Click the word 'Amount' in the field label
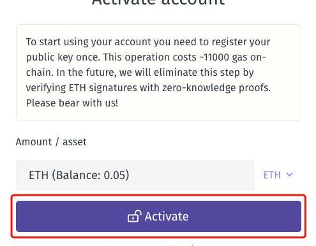 click(x=34, y=142)
